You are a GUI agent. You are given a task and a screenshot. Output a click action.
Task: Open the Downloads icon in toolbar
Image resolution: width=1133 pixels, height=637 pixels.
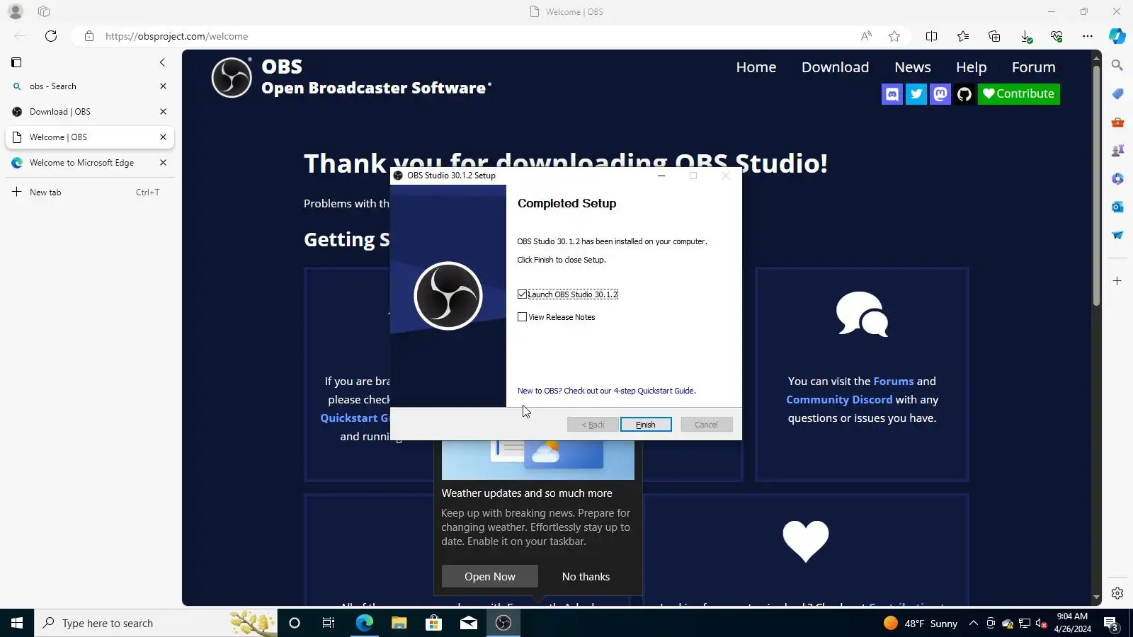click(1025, 36)
